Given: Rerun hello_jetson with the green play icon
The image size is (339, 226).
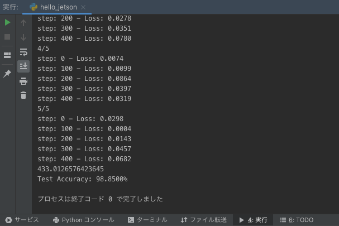Looking at the screenshot, I should click(7, 22).
